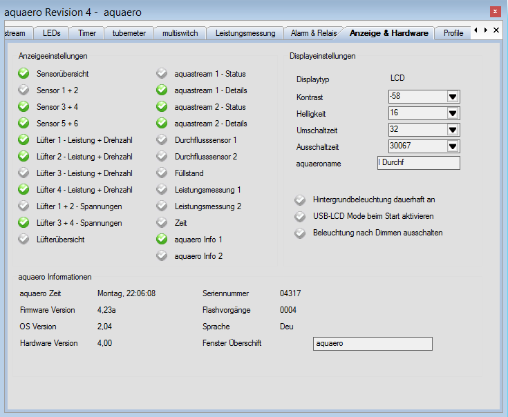Close the tab panel with X button
Image resolution: width=508 pixels, height=417 pixels.
[x=496, y=30]
